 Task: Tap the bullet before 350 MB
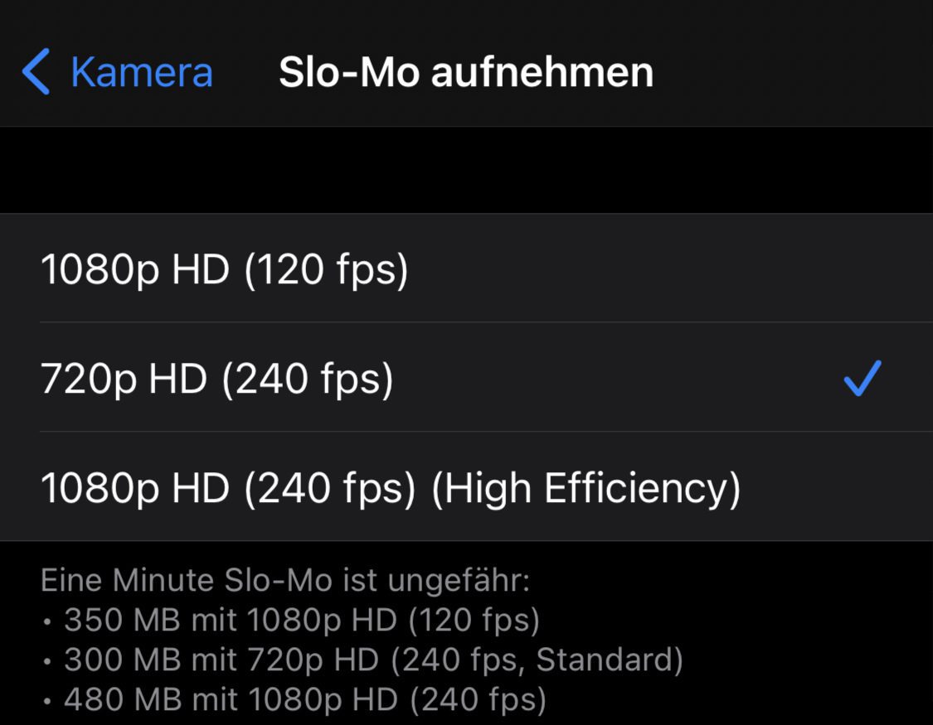[48, 621]
